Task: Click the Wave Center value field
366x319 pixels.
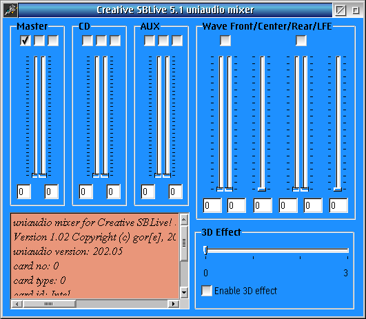Action: click(x=263, y=205)
